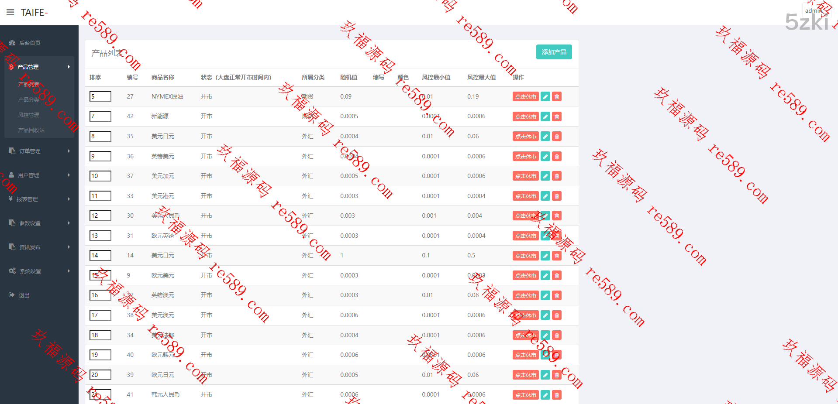The width and height of the screenshot is (838, 404).
Task: Click the hamburger menu icon beside TAIFE
Action: (x=10, y=12)
